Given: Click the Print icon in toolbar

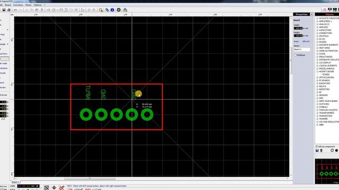Looking at the screenshot, I should [x=9, y=10].
